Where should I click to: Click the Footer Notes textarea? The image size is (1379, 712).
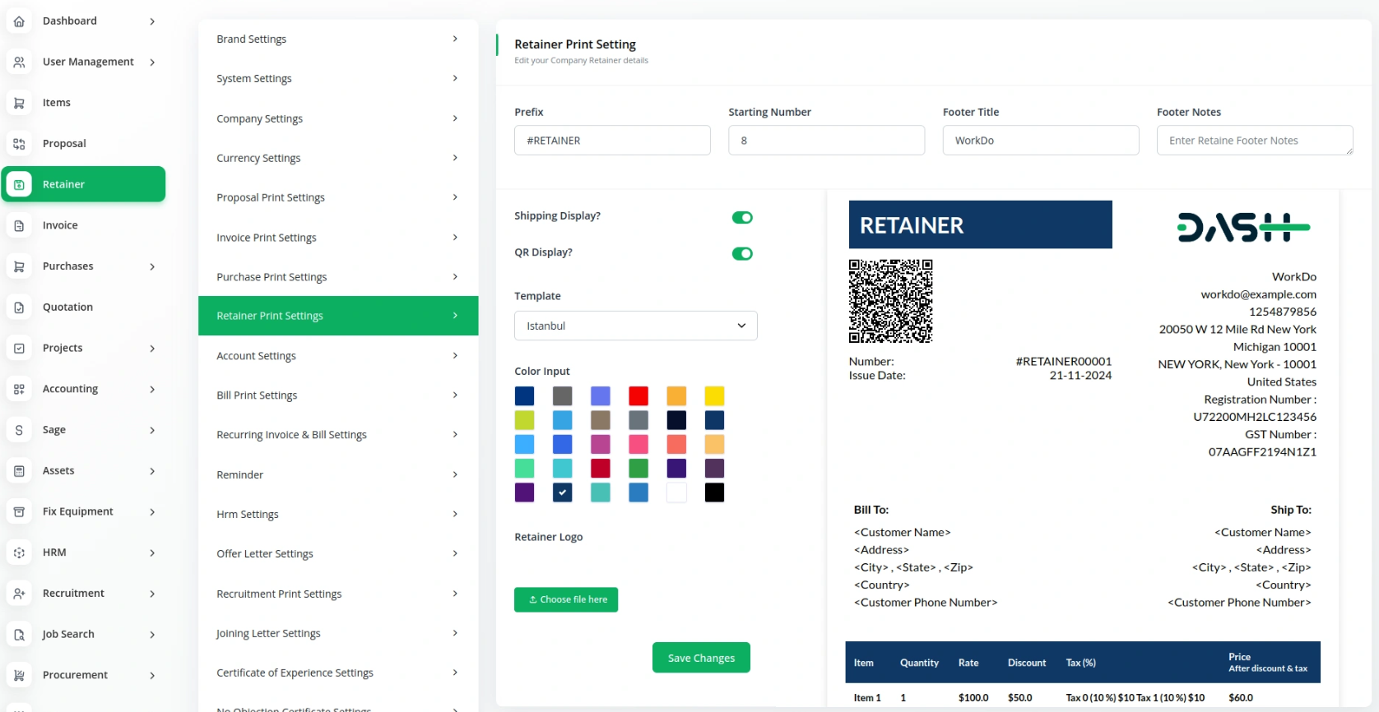tap(1255, 141)
